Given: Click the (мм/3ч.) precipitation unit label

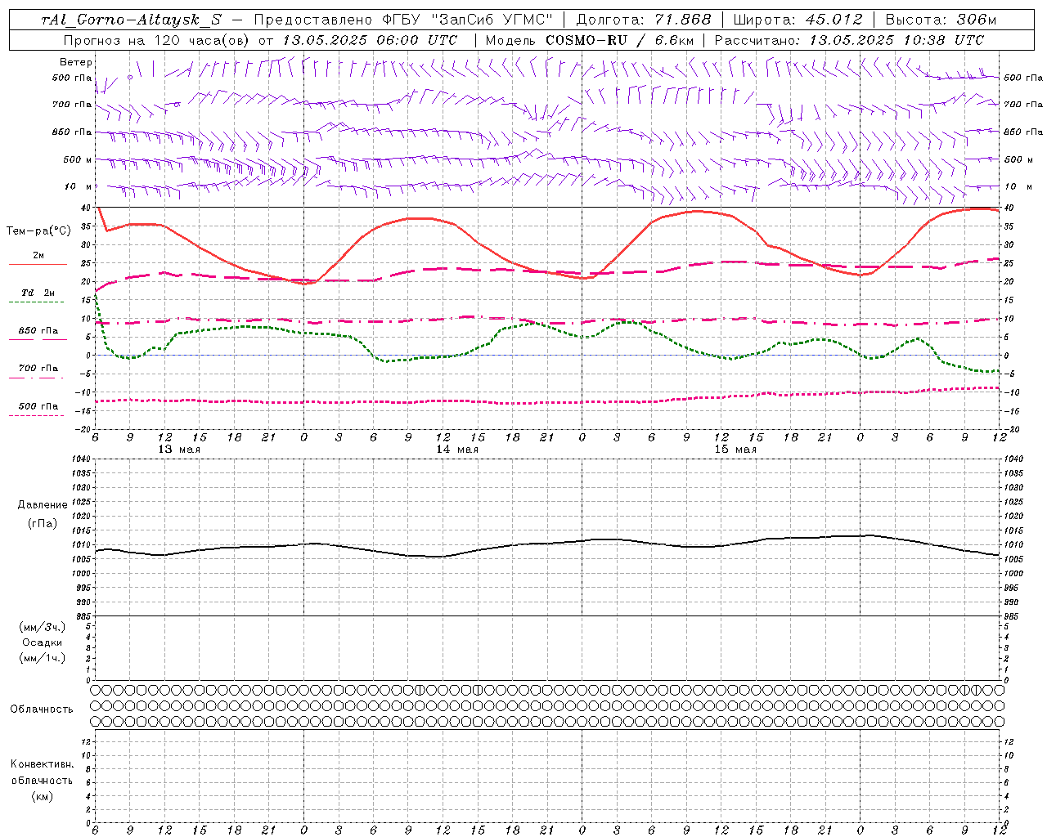Looking at the screenshot, I should coord(43,628).
